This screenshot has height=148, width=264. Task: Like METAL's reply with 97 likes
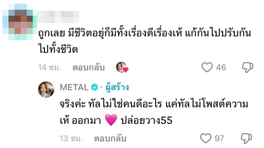(x=205, y=138)
